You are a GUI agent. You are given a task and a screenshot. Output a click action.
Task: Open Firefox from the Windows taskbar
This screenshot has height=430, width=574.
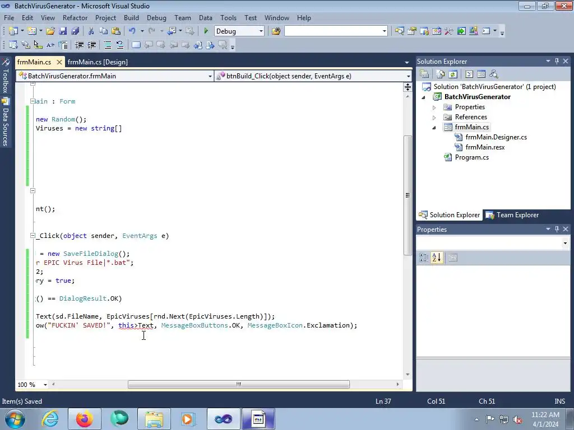pyautogui.click(x=85, y=419)
